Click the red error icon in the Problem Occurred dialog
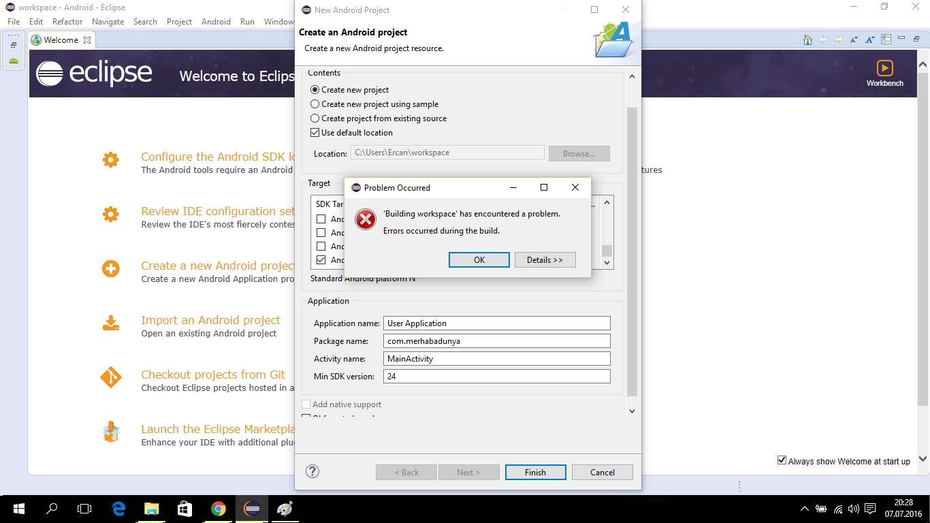Viewport: 930px width, 523px height. 366,219
